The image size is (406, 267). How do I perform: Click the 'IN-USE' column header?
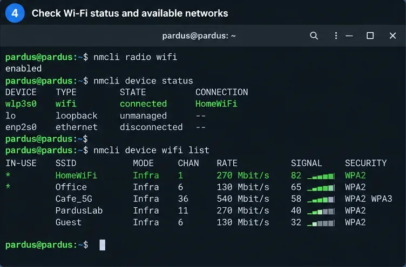21,163
